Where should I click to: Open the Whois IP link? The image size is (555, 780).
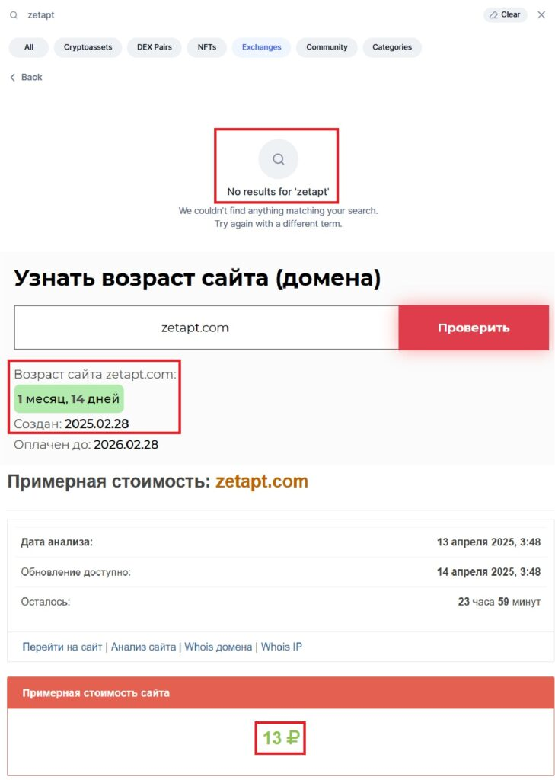282,647
